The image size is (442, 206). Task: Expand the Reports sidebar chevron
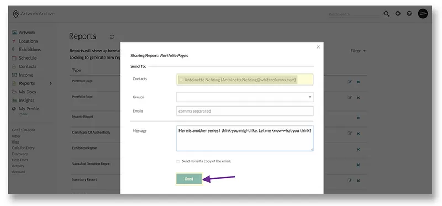[51, 83]
